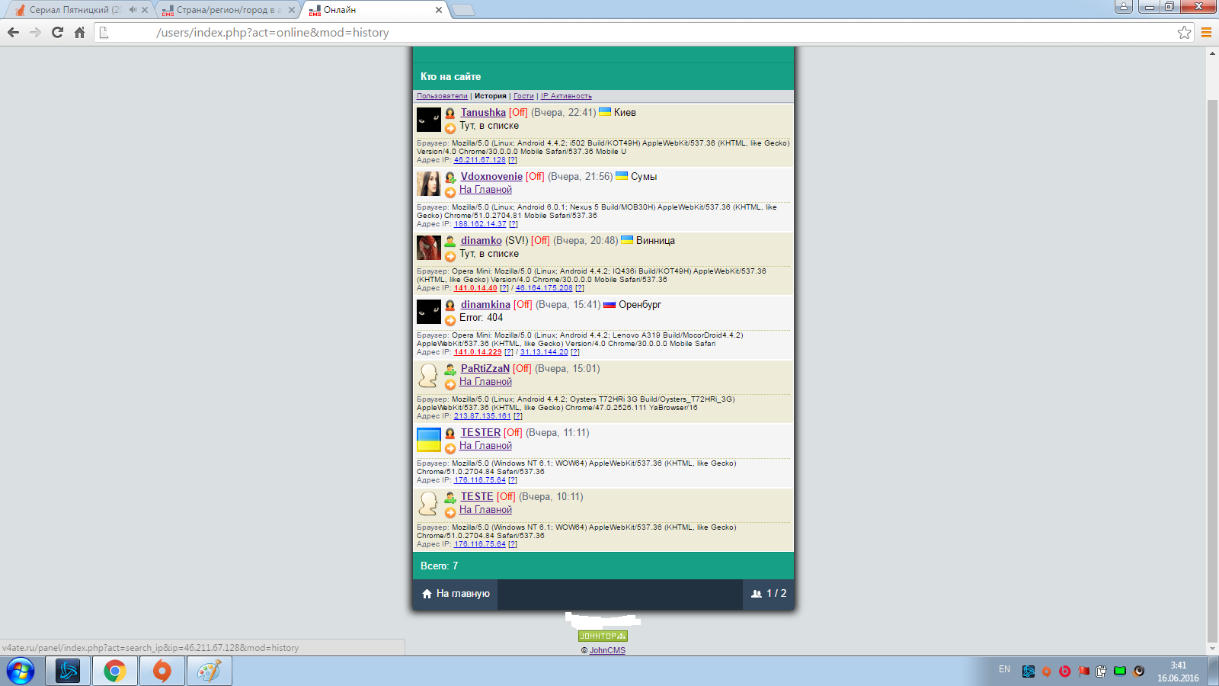Screen dimensions: 1219x686
Task: Open Tanushka's avatar image
Action: click(x=429, y=120)
